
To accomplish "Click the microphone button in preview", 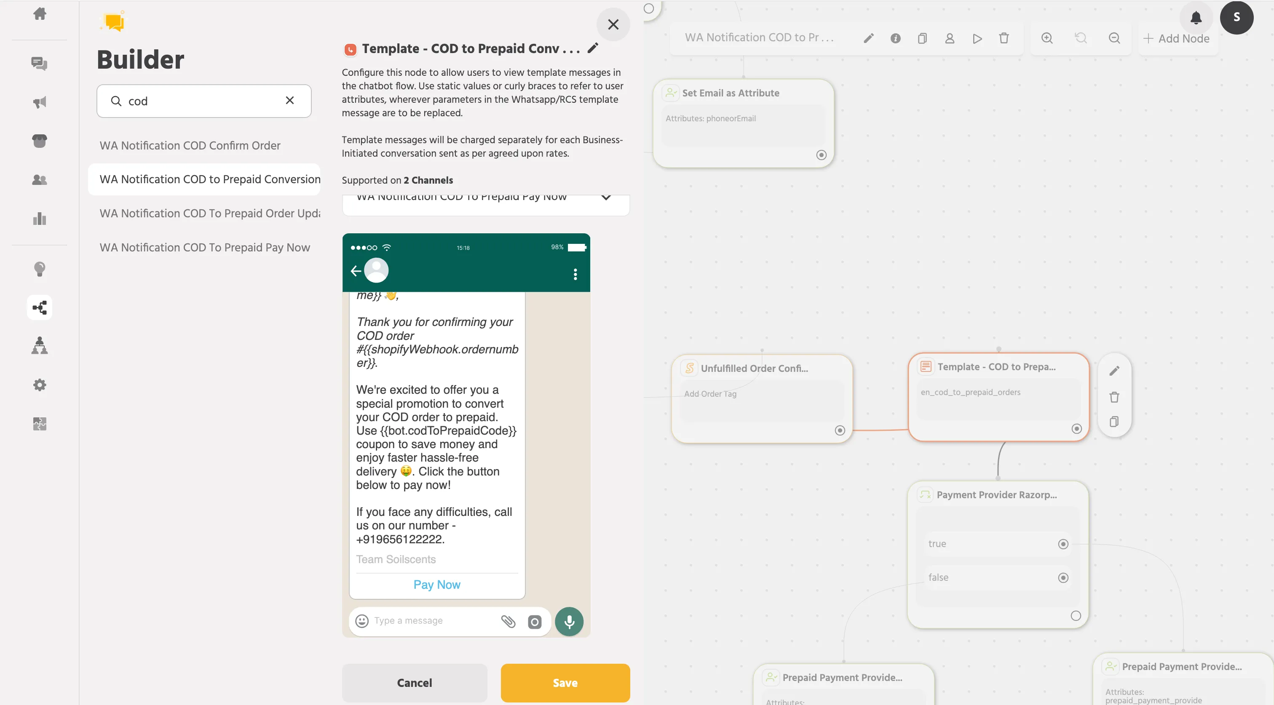I will 569,621.
